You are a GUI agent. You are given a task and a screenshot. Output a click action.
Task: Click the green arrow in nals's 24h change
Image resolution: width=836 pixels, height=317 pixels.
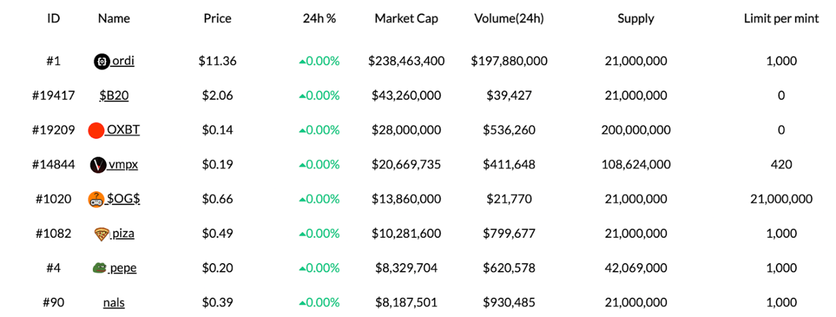(302, 303)
